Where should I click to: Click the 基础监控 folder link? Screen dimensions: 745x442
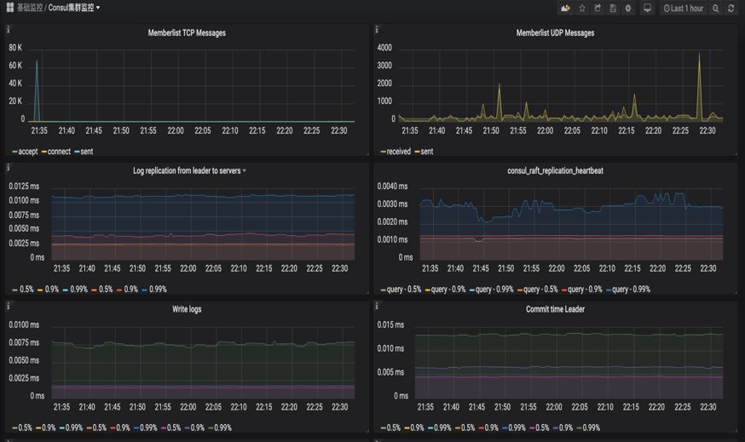click(30, 8)
